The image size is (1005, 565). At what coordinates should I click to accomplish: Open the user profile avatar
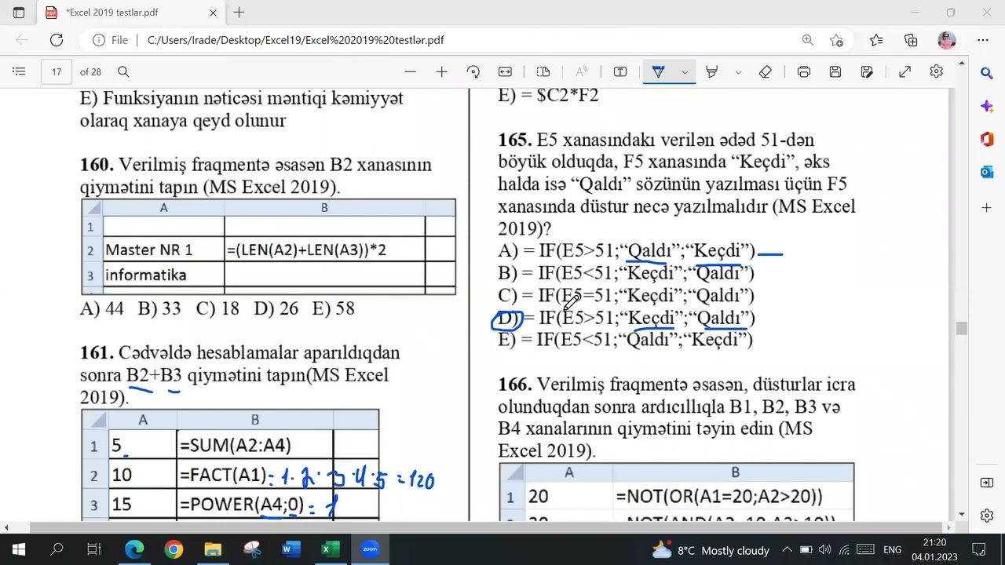click(946, 40)
